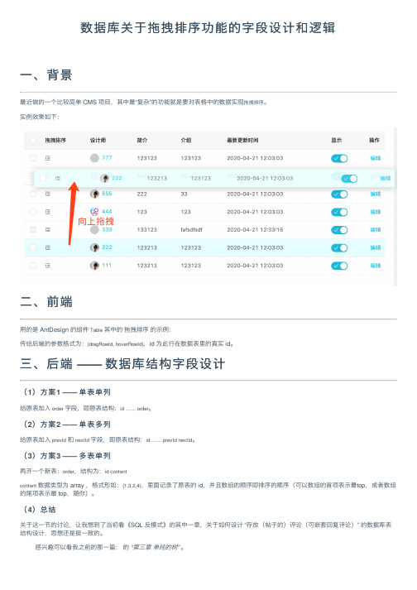Click the 编辑 link in row 777
Image resolution: width=417 pixels, height=590 pixels.
[376, 158]
